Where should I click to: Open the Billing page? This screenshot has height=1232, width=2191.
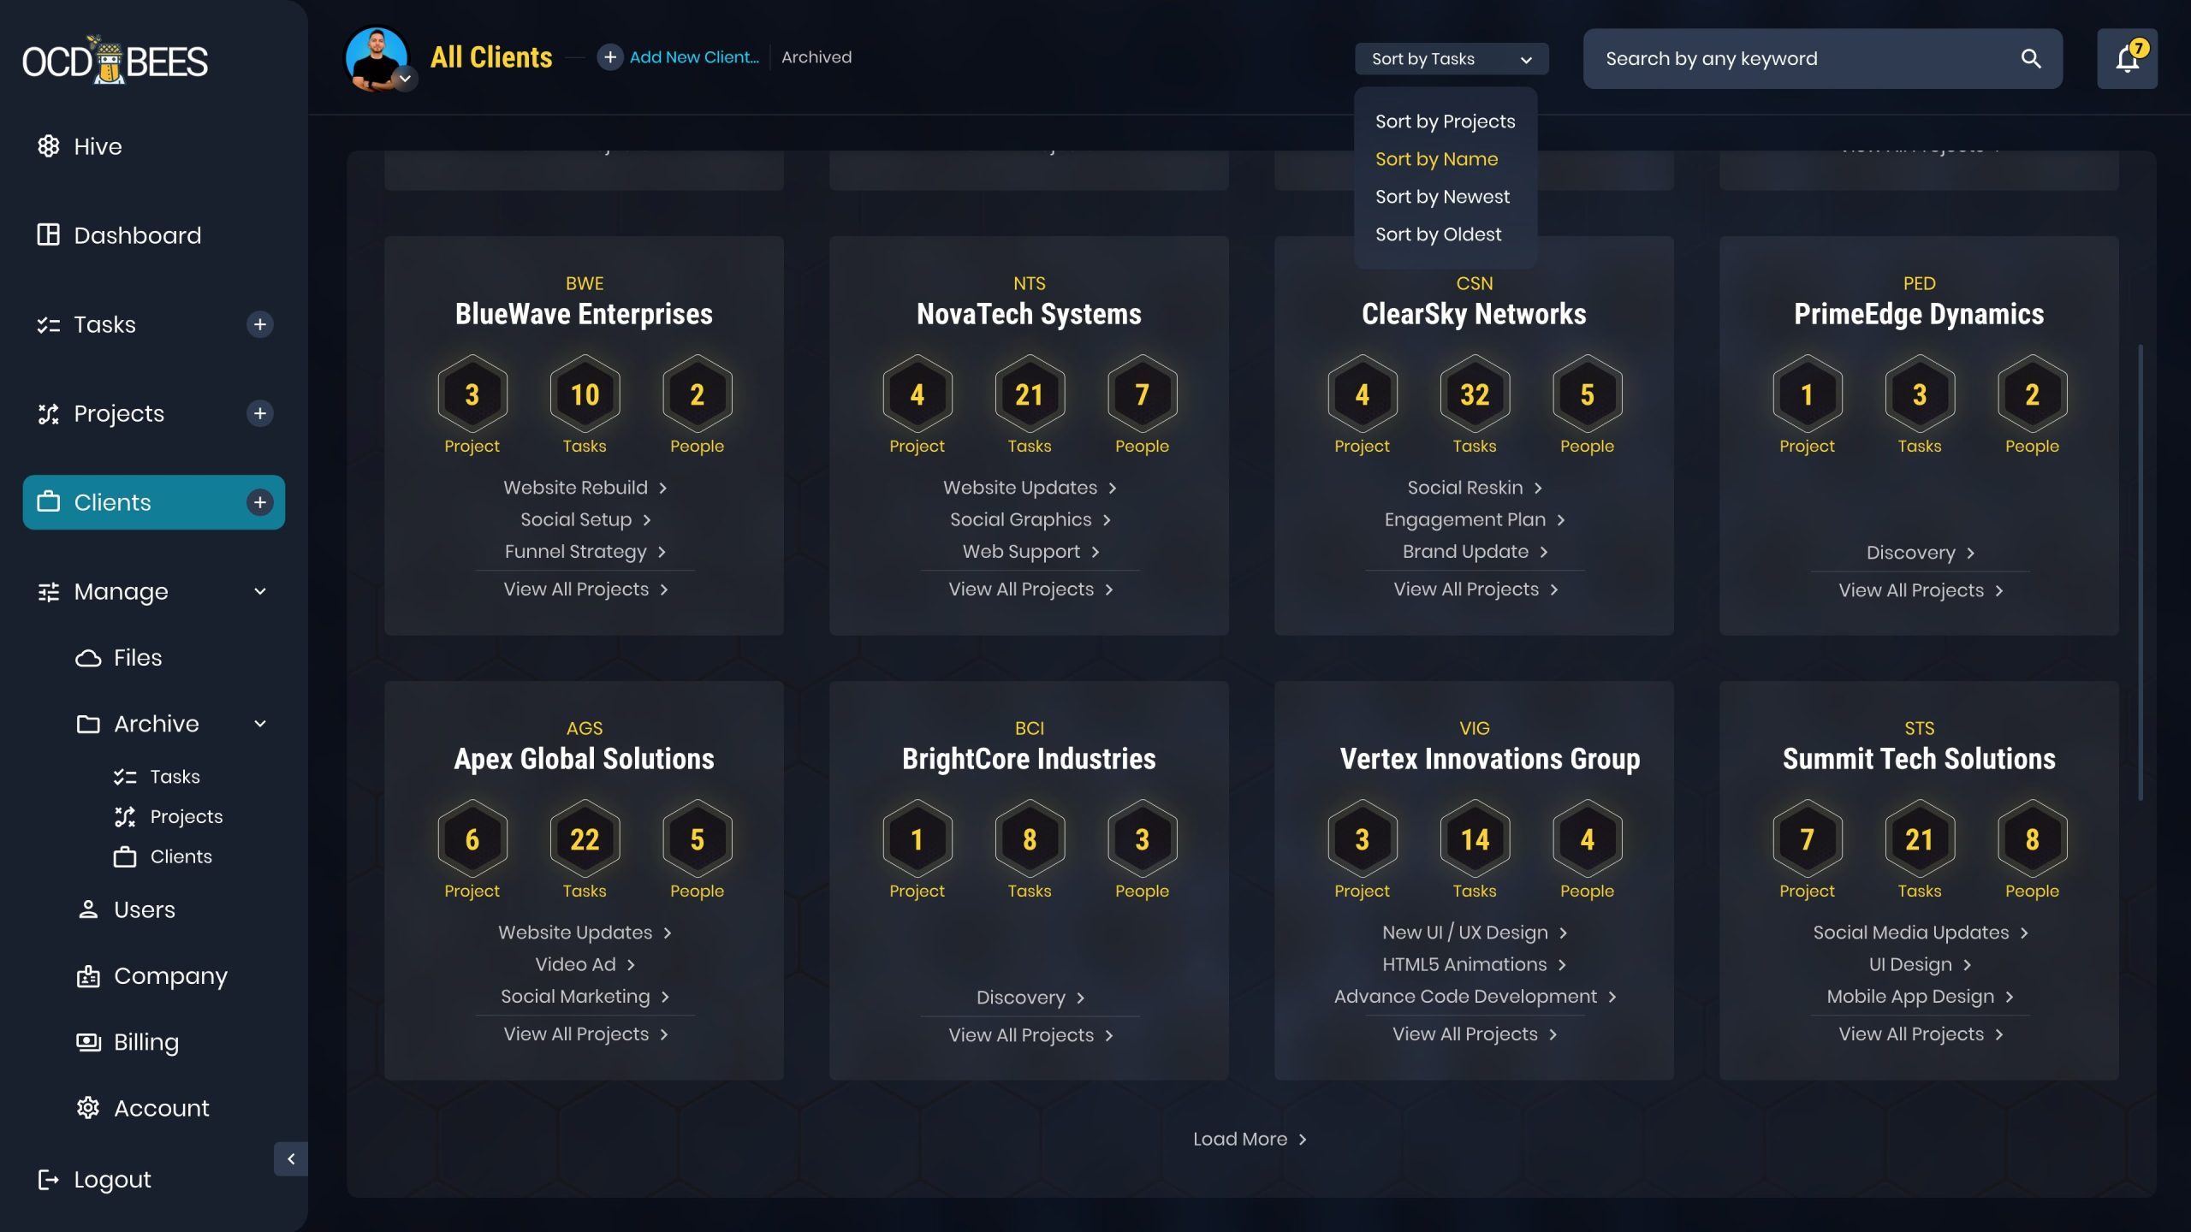[x=145, y=1042]
